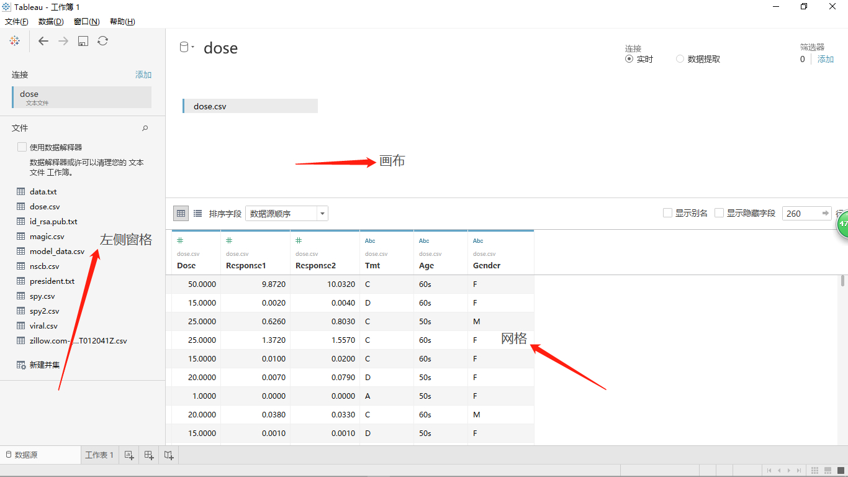
Task: Click the Undo back arrow icon
Action: click(43, 41)
